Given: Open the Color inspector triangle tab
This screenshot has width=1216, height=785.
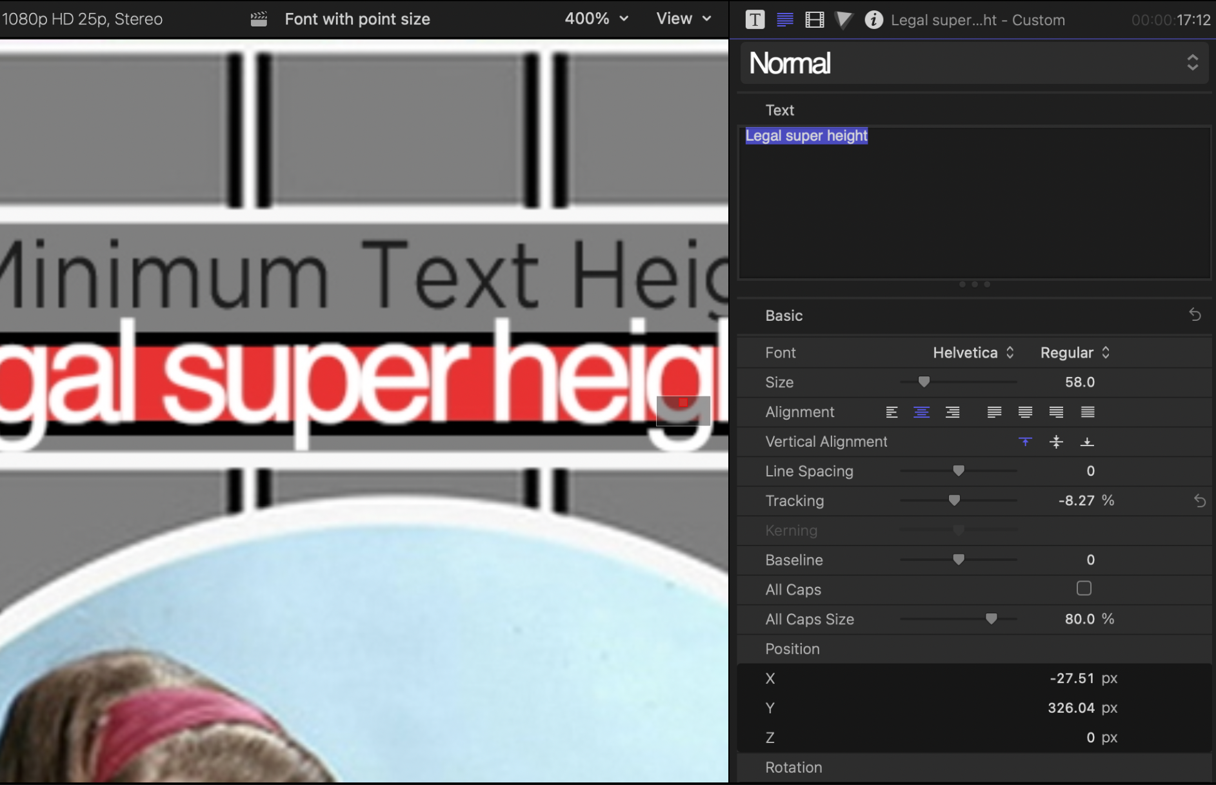Looking at the screenshot, I should 843,20.
